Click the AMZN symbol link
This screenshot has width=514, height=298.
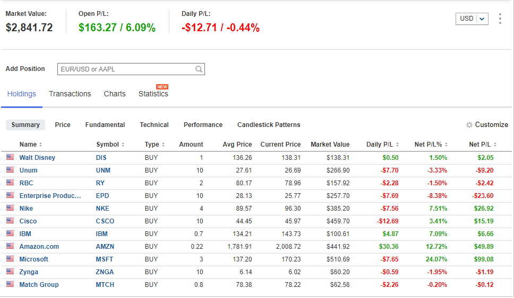pyautogui.click(x=105, y=247)
